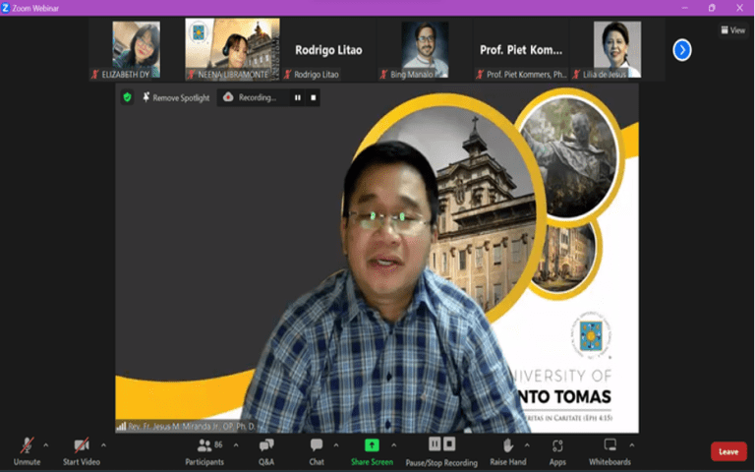Open video options caret next to Start Video
This screenshot has height=472, width=755.
pos(103,445)
